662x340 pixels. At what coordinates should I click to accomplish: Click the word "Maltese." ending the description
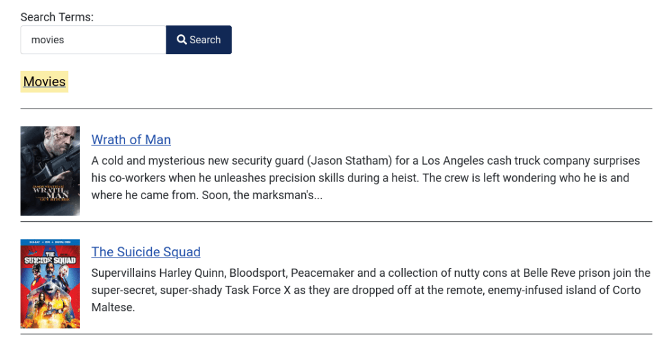tap(113, 308)
